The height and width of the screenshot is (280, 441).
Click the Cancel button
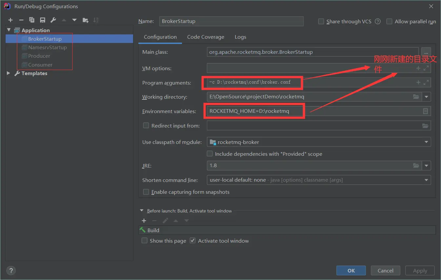click(x=386, y=270)
